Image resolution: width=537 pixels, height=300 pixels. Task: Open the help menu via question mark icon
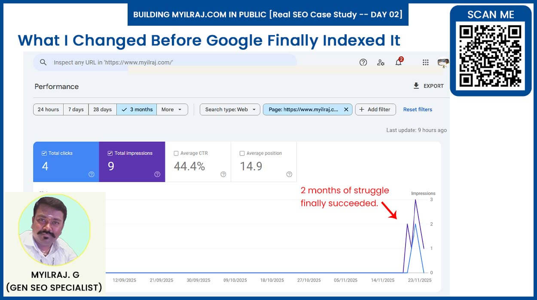click(363, 62)
